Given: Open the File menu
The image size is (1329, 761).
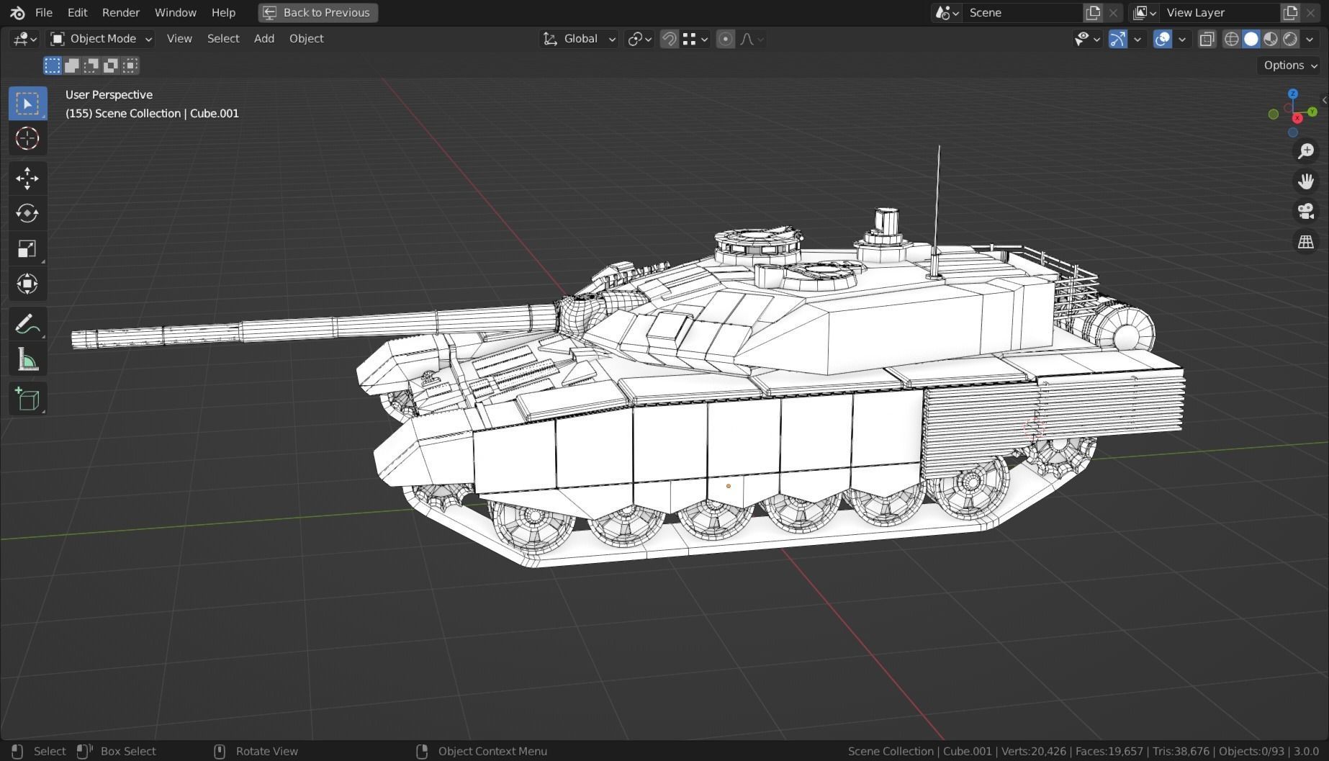Looking at the screenshot, I should pyautogui.click(x=44, y=12).
